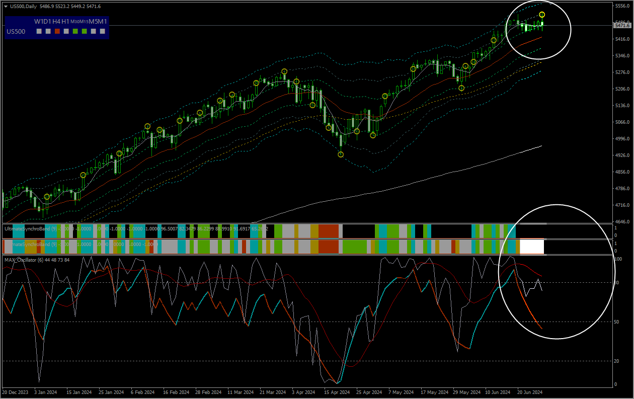Click the 5416.0 price axis label
The height and width of the screenshot is (399, 634).
point(622,39)
